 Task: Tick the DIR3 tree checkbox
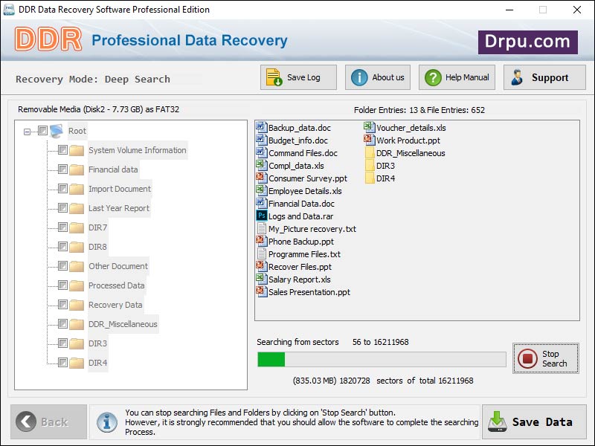tap(62, 343)
